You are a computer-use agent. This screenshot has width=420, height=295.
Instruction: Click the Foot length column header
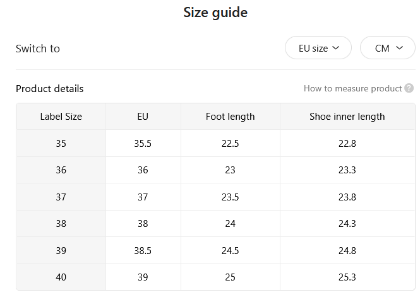tap(231, 117)
